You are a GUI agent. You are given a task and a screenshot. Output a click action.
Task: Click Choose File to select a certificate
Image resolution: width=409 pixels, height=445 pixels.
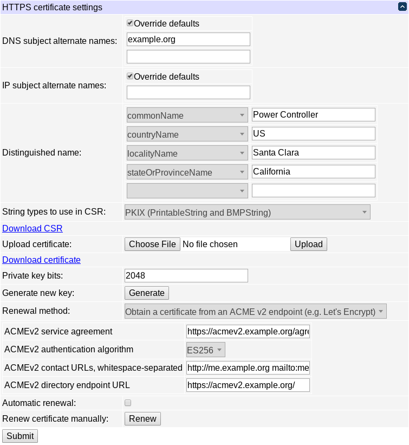[152, 244]
